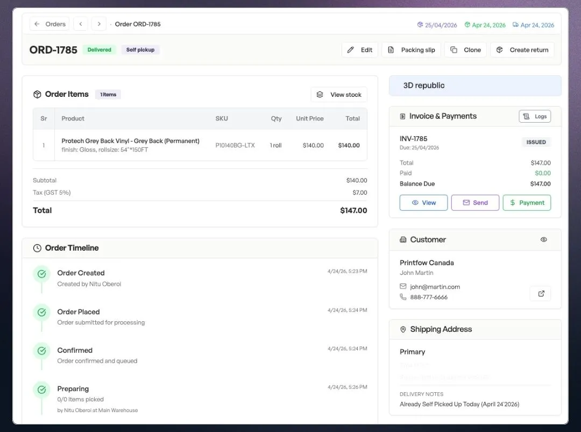Click the ISSUED invoice status badge
Image resolution: width=581 pixels, height=432 pixels.
pos(536,142)
